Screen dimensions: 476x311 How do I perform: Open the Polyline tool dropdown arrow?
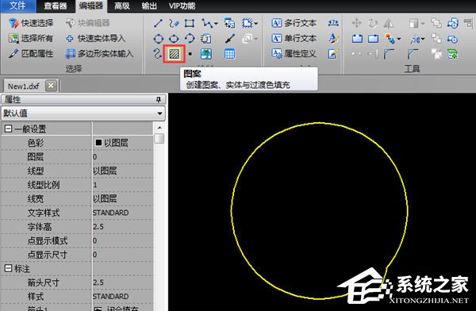(x=216, y=23)
